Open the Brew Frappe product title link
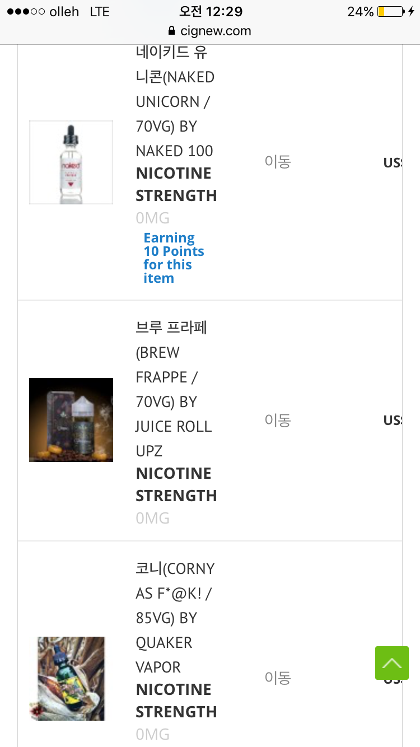The image size is (420, 747). [x=174, y=389]
